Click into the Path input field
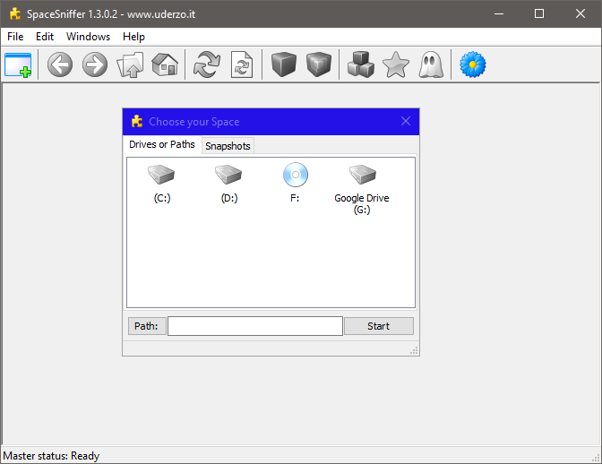The height and width of the screenshot is (464, 602). coord(255,326)
